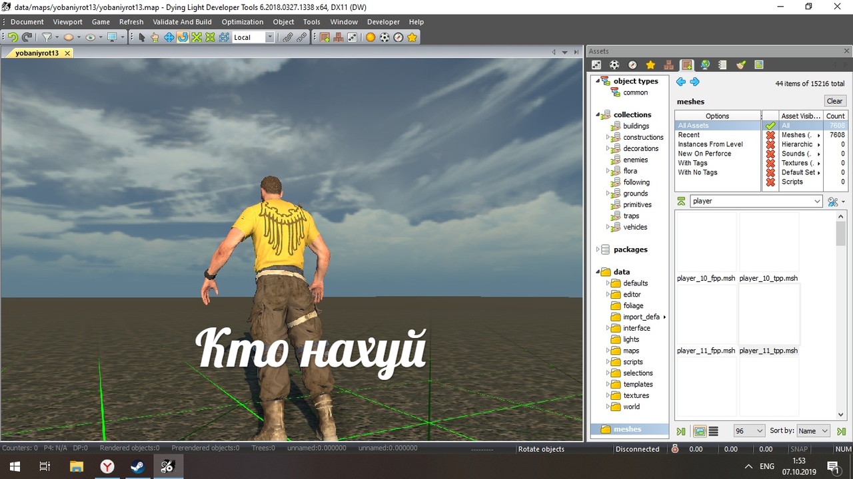Go back with the blue left arrow

pos(680,82)
